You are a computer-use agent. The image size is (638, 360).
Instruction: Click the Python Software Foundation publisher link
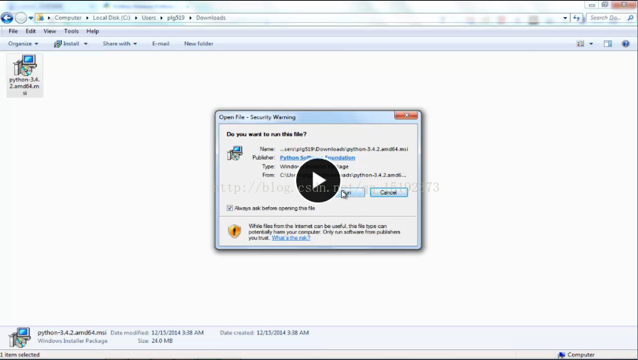(x=318, y=158)
